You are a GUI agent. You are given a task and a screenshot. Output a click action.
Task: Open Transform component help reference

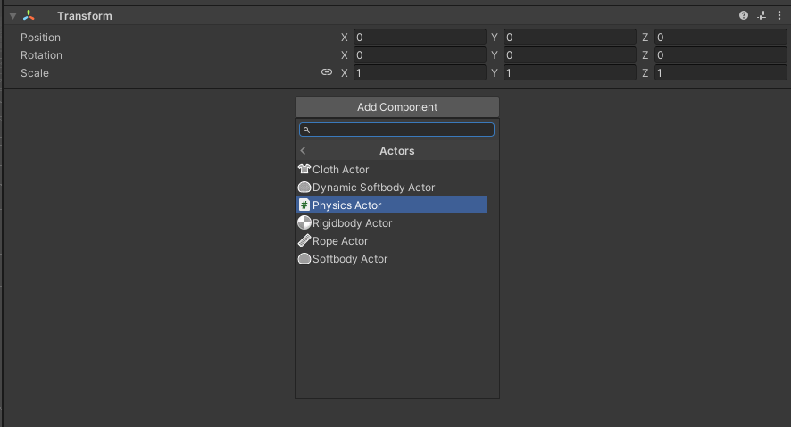[x=744, y=16]
